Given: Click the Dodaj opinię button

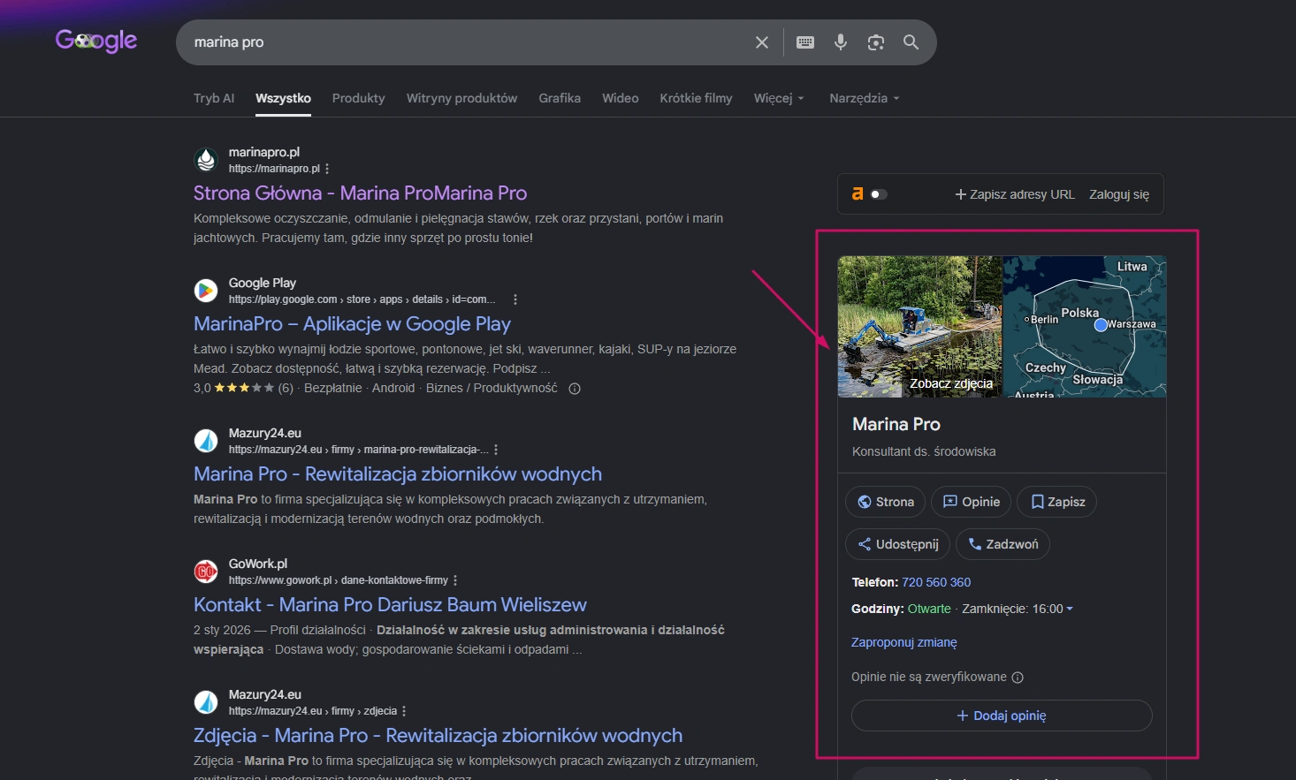Looking at the screenshot, I should click(1002, 716).
